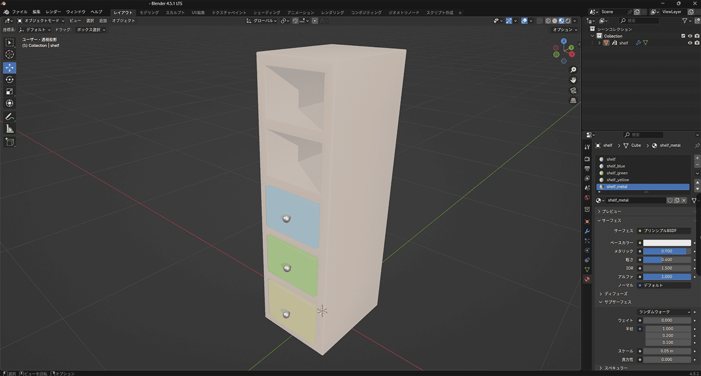Choose the Annotate pencil tool
Image resolution: width=701 pixels, height=376 pixels.
coord(10,117)
